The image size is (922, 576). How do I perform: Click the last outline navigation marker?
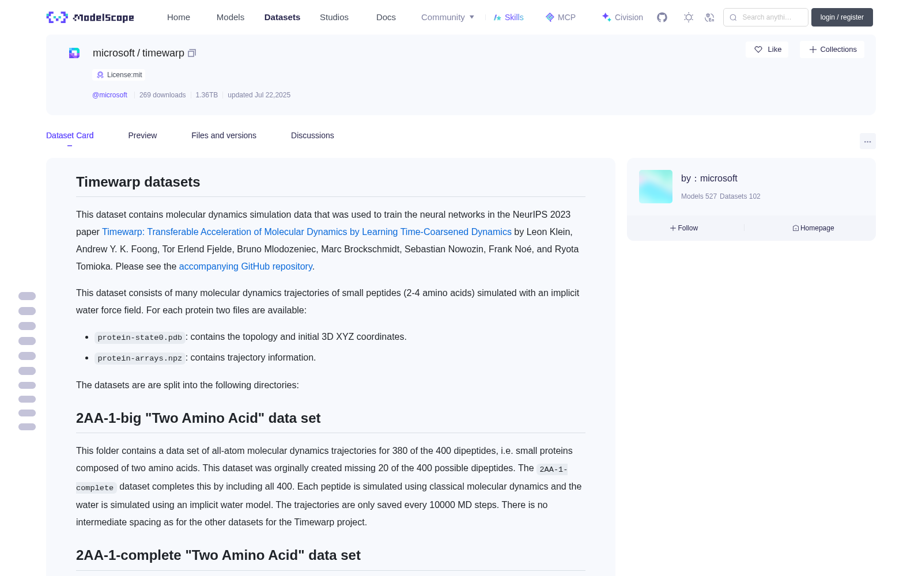[27, 427]
